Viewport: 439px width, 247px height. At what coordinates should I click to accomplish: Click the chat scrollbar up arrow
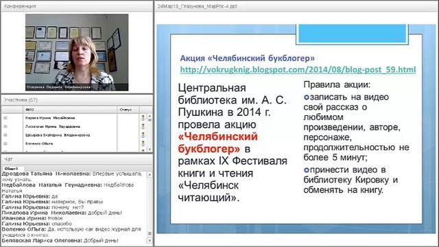[x=150, y=174]
